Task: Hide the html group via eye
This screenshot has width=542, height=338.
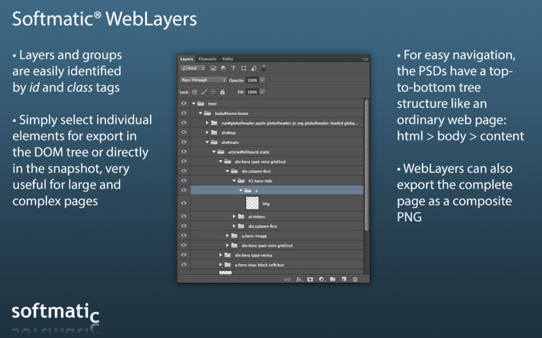Action: tap(184, 103)
